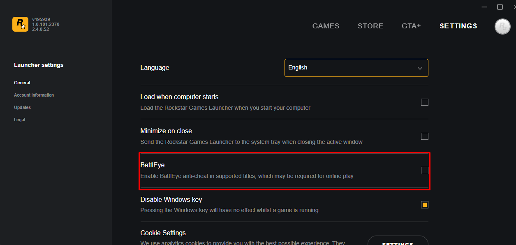Screen dimensions: 516x245
Task: Open the user profile avatar
Action: pos(502,26)
